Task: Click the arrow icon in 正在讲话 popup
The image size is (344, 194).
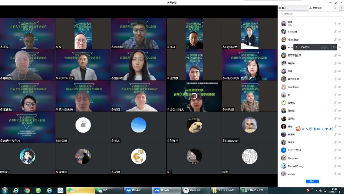Action: 334,47
